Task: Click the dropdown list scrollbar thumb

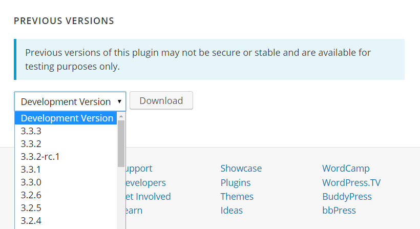Action: pyautogui.click(x=121, y=143)
